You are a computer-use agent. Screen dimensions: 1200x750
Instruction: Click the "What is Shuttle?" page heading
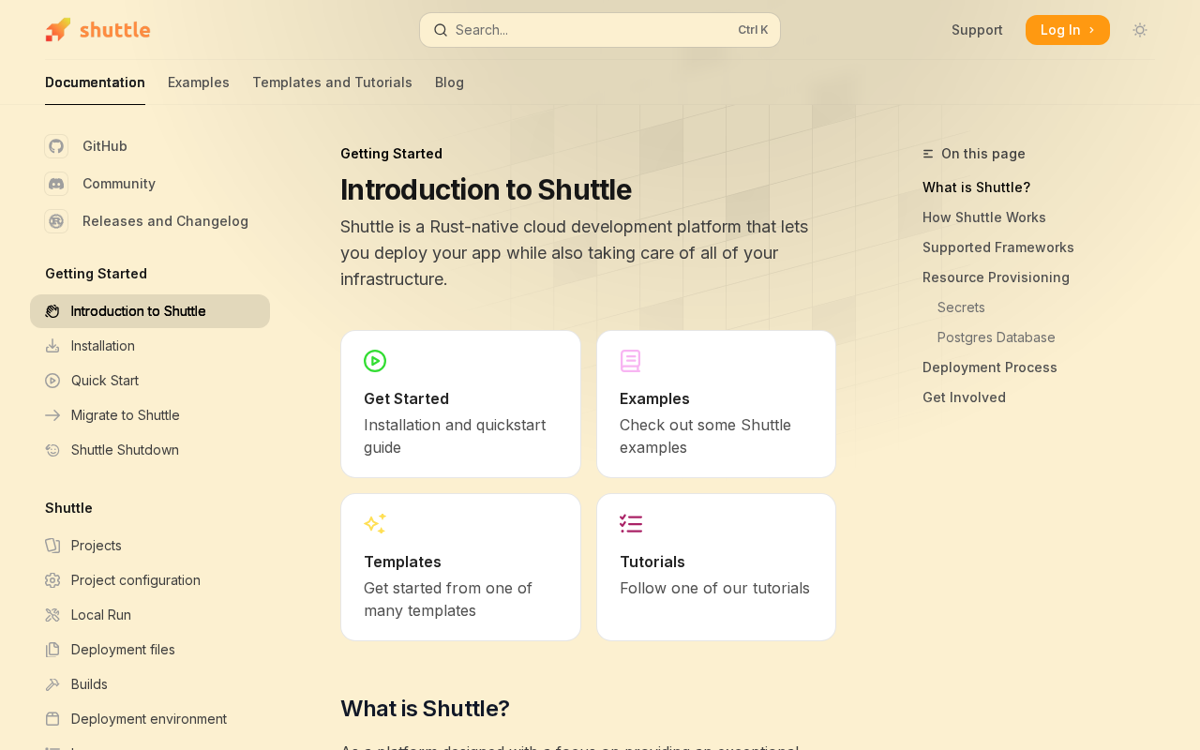pos(425,709)
